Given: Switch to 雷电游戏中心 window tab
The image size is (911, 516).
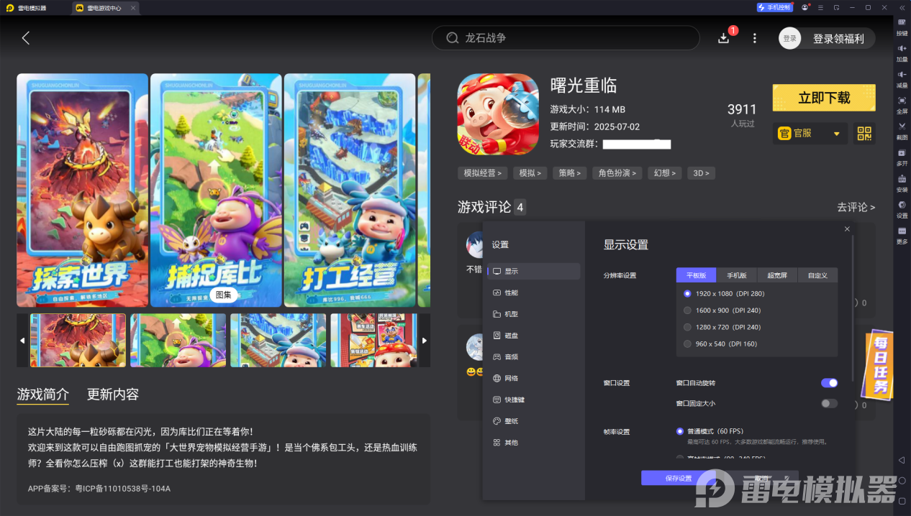Looking at the screenshot, I should tap(105, 8).
